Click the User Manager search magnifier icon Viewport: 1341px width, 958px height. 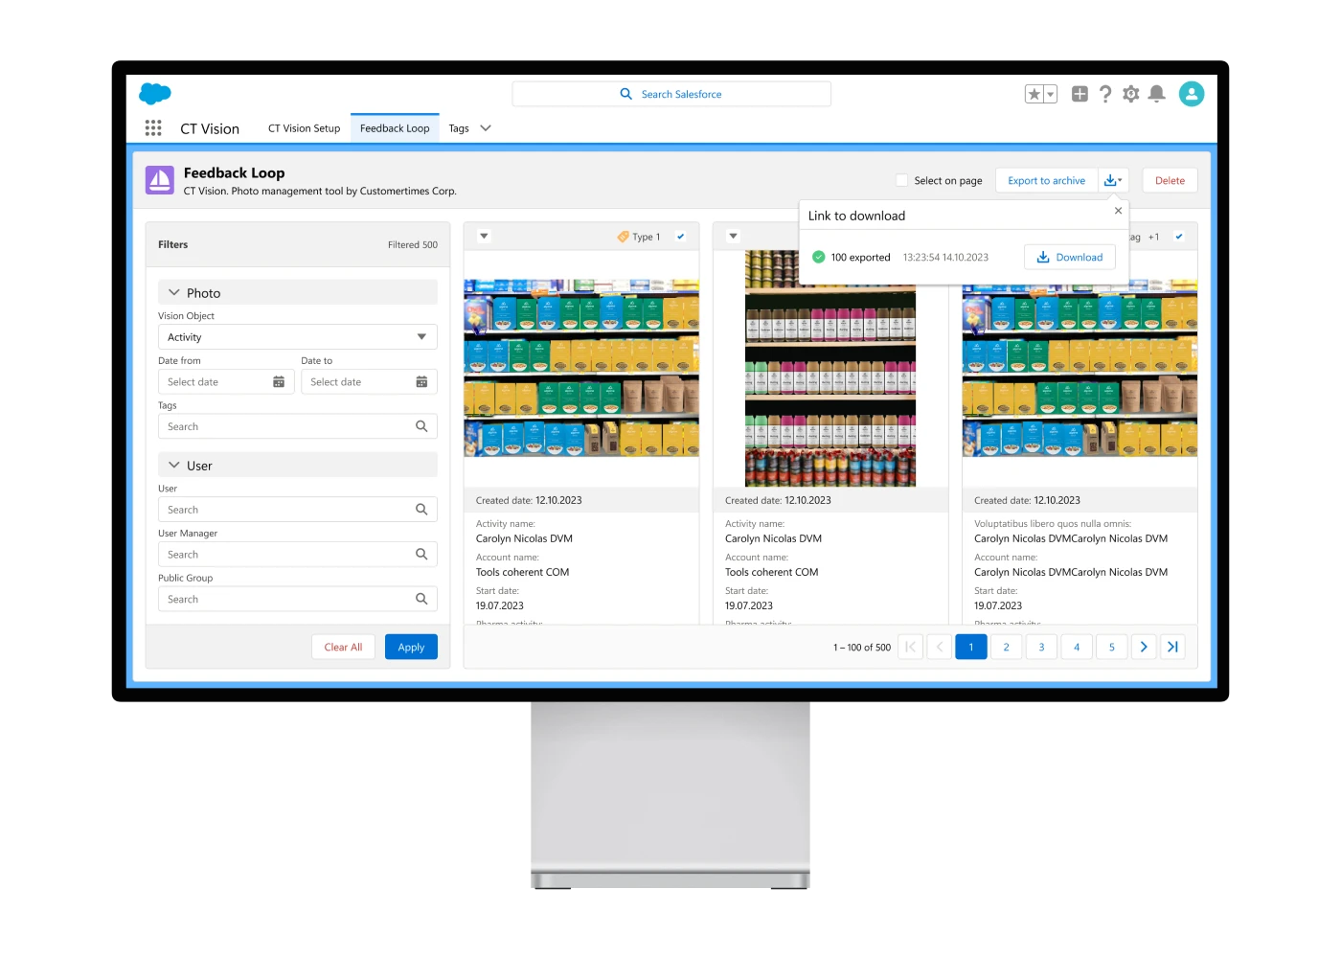(x=421, y=555)
